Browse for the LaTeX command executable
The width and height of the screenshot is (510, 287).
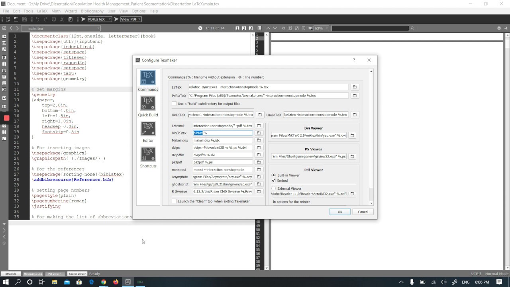pyautogui.click(x=355, y=87)
